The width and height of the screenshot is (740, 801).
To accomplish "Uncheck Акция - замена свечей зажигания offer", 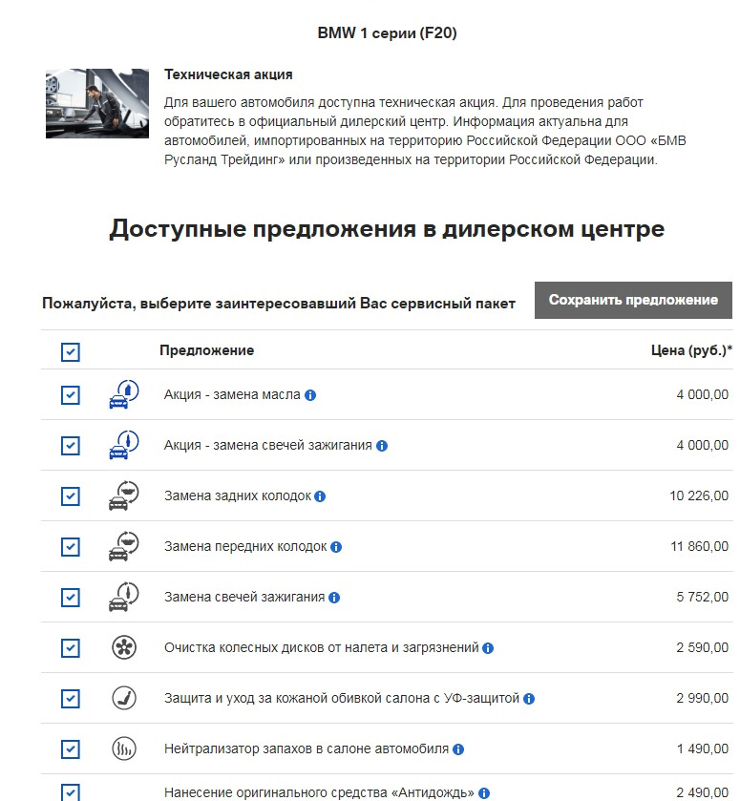I will 70,446.
